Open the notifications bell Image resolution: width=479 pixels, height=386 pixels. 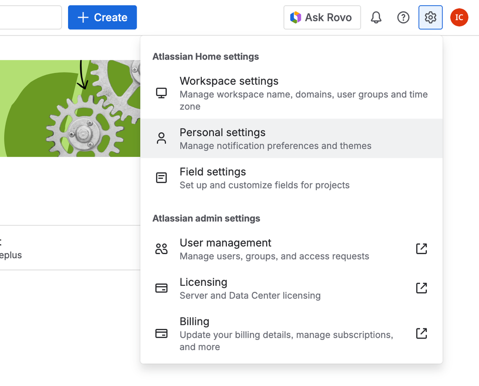pos(376,18)
